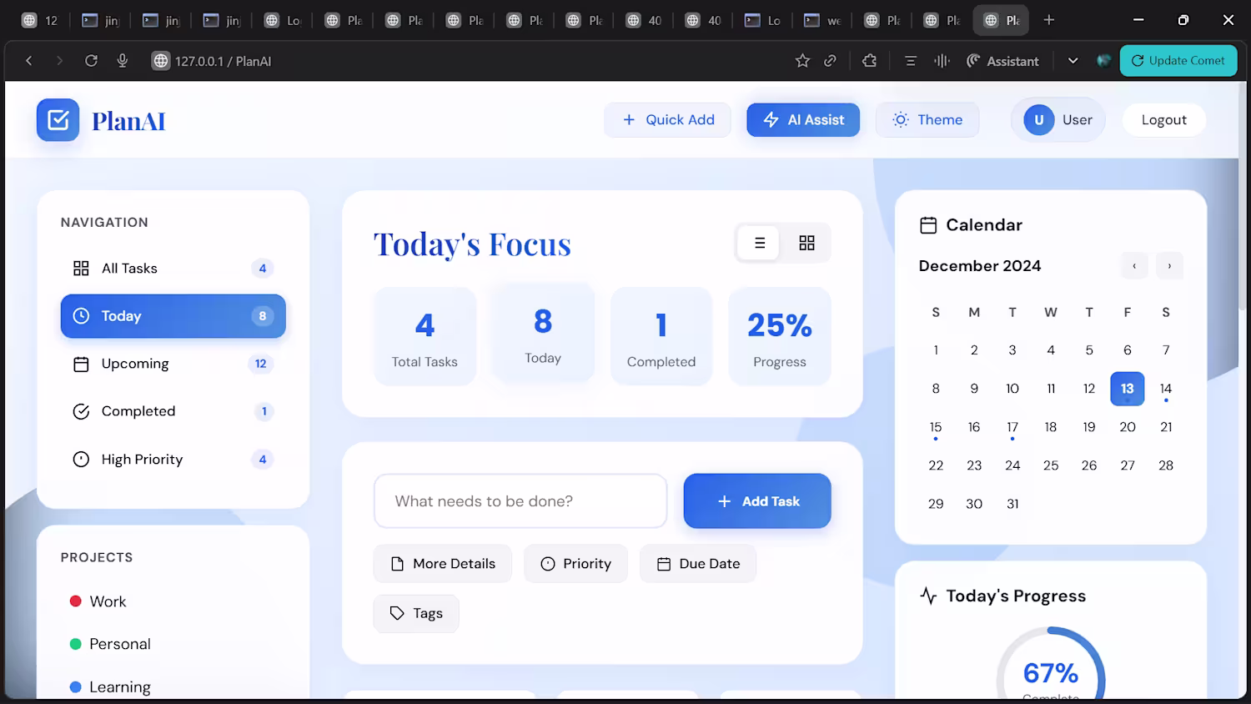Click the Update Comet button
This screenshot has height=704, width=1251.
click(1178, 61)
